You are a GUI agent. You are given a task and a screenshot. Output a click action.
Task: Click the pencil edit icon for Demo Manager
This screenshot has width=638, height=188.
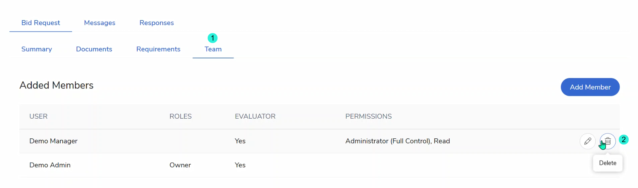click(x=587, y=141)
